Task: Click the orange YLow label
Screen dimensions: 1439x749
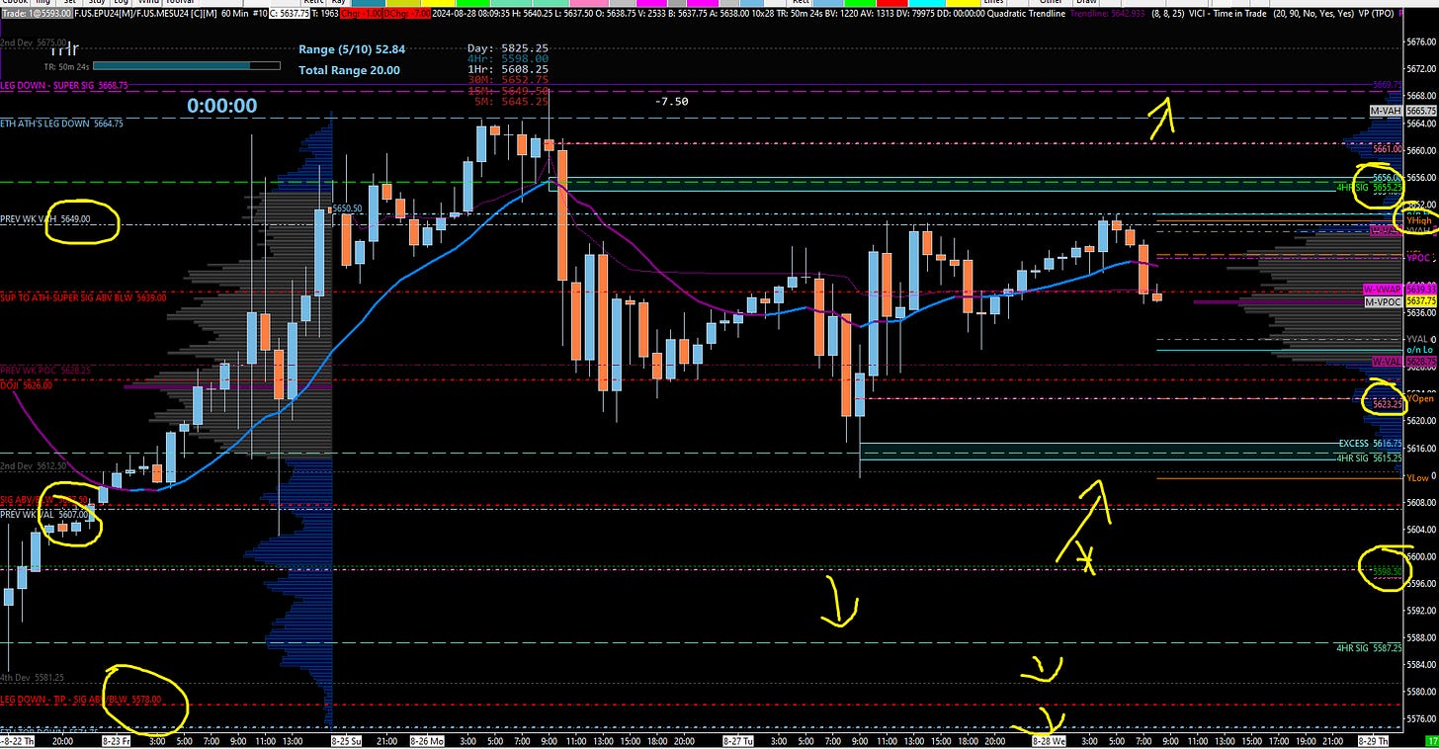Action: pos(1418,477)
